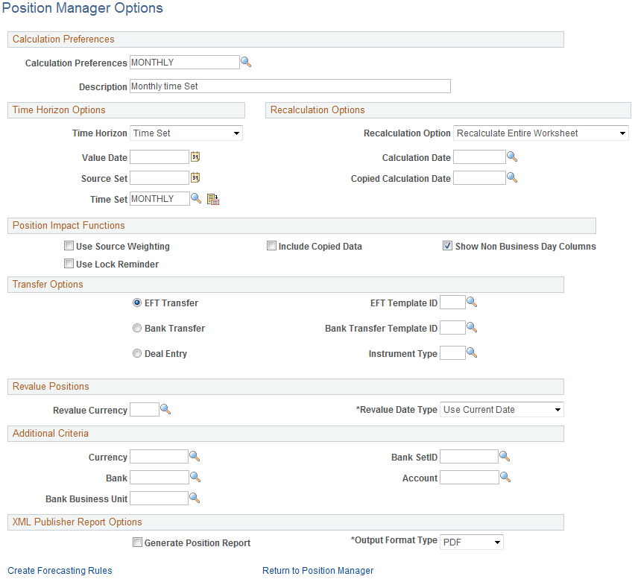The image size is (635, 579).
Task: Open the Revalue Currency lookup prompt
Action: click(x=165, y=409)
